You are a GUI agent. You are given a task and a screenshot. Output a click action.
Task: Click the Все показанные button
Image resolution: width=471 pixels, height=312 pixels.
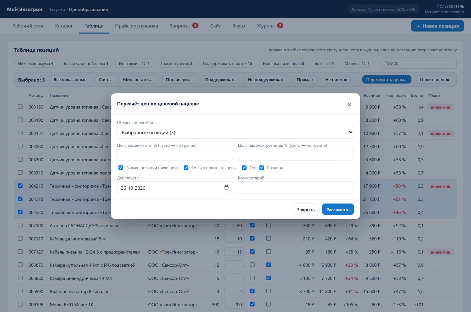pos(70,79)
